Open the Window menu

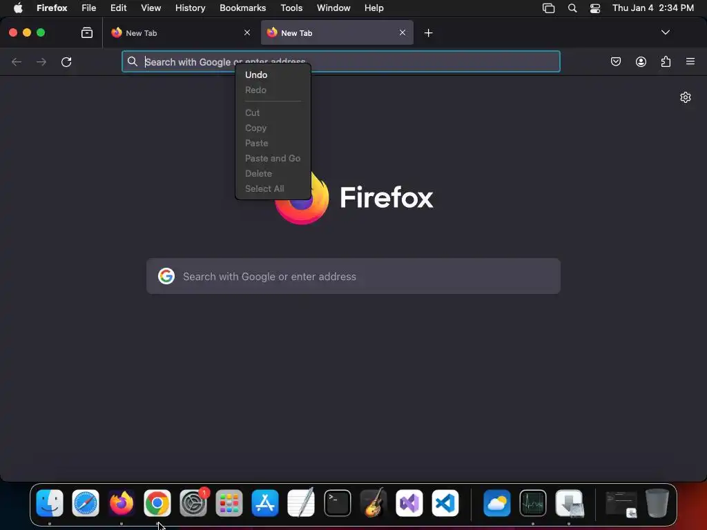(333, 8)
